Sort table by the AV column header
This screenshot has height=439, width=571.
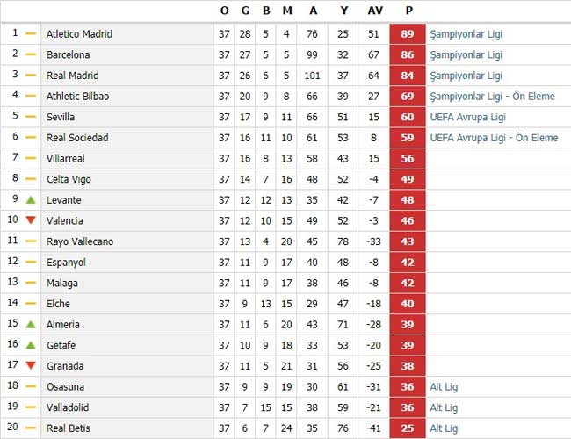point(375,11)
